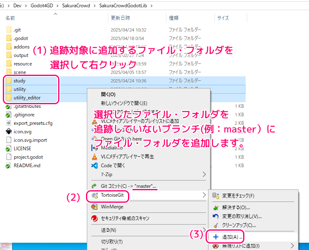The image size is (309, 250).
Task: Click the undo arrow icon for 変更の取り消し
Action: 216,216
